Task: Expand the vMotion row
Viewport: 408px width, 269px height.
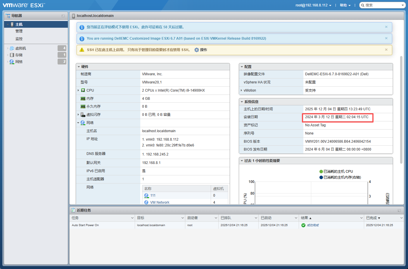Action: pos(241,90)
